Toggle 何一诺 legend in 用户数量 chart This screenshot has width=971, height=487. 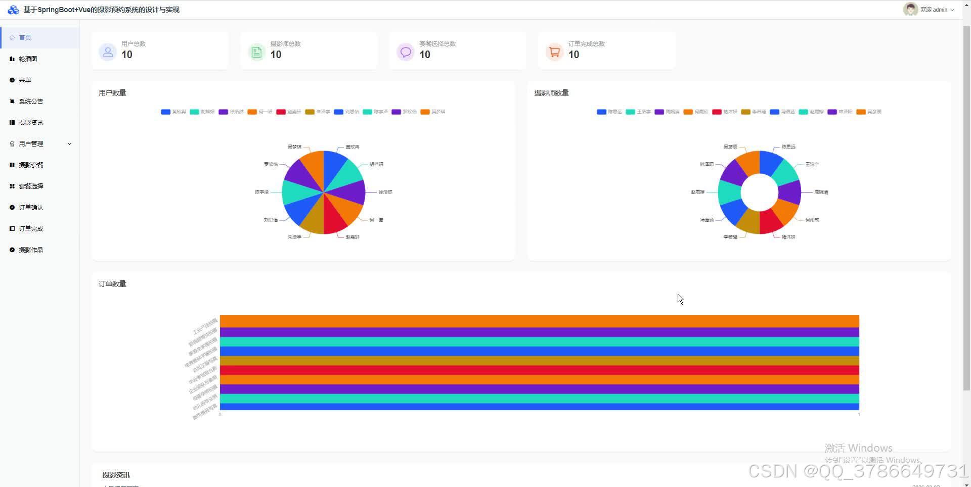pos(260,112)
